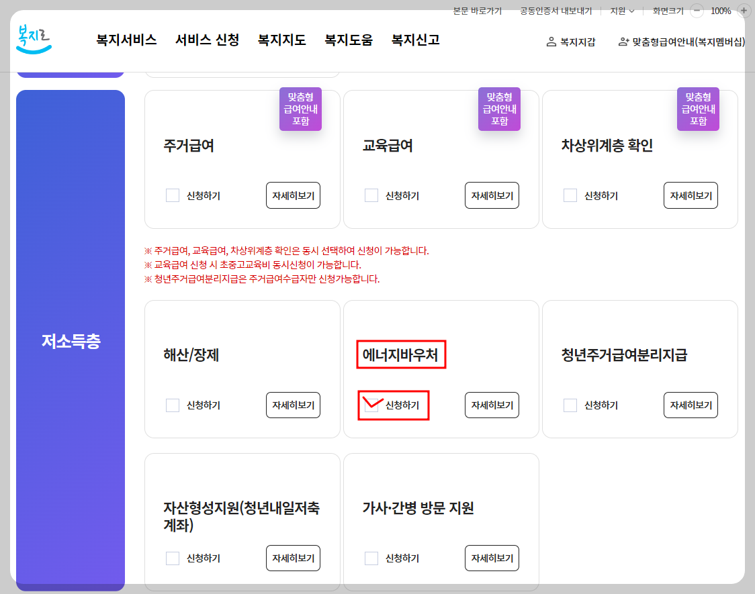Click the 본문 바로가기 link
The height and width of the screenshot is (594, 755).
coord(477,11)
